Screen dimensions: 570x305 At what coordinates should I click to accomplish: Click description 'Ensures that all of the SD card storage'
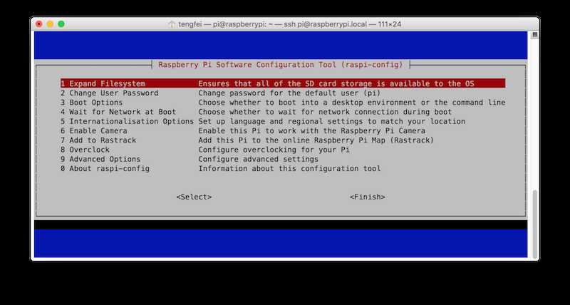pyautogui.click(x=336, y=83)
